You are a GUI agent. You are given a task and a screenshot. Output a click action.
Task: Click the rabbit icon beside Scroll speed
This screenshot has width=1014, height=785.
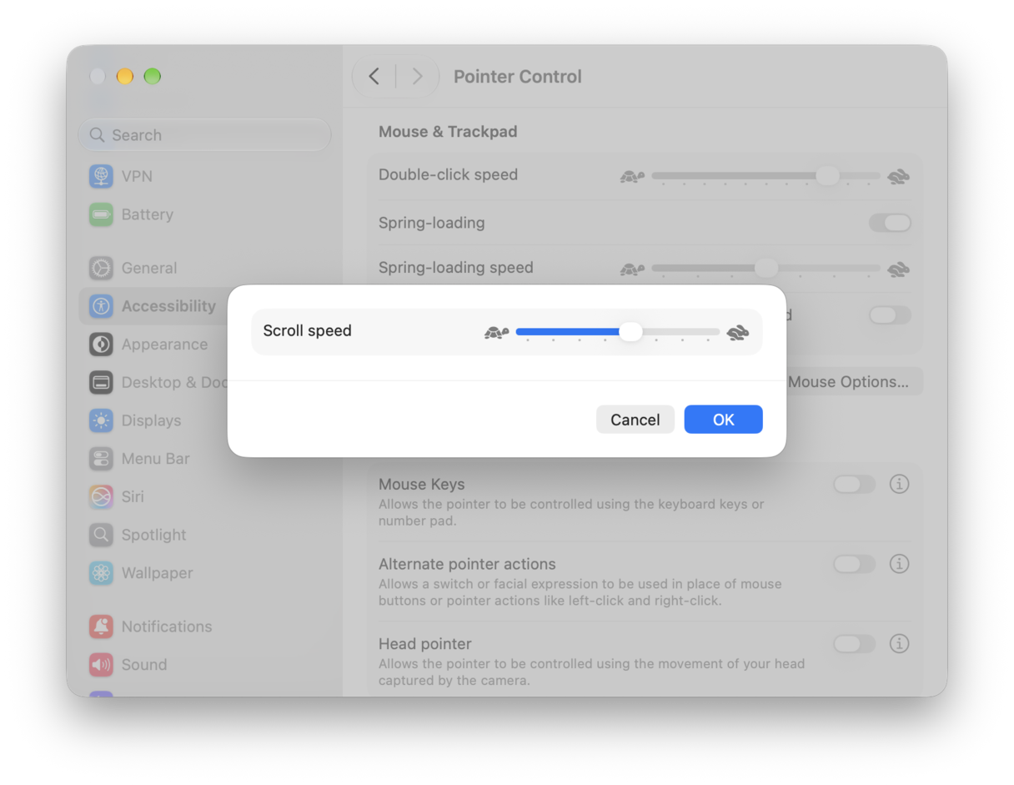coord(738,333)
